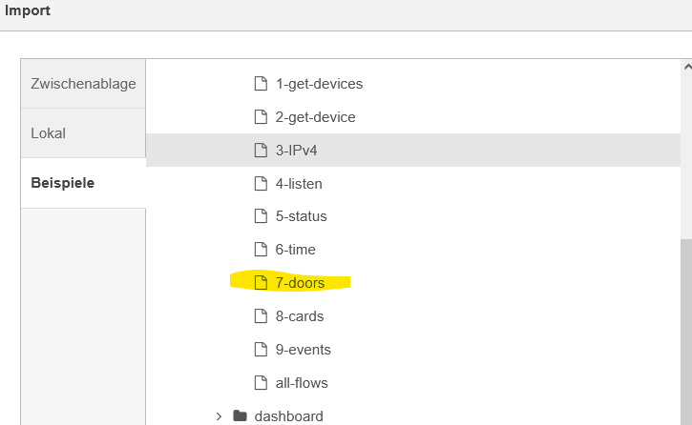Click the file icon of 5-status
Viewport: 692px width, 425px height.
261,215
